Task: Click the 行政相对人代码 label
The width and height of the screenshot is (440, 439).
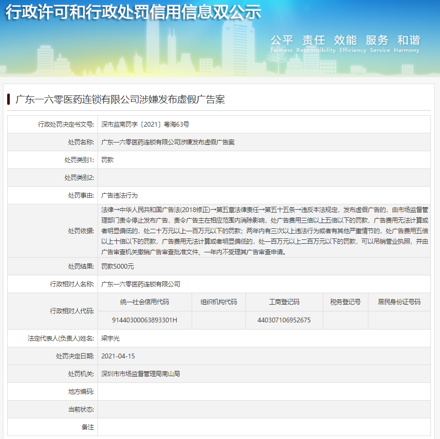Action: tap(72, 311)
